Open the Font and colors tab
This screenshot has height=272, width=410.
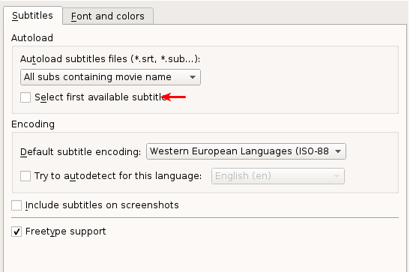[108, 16]
